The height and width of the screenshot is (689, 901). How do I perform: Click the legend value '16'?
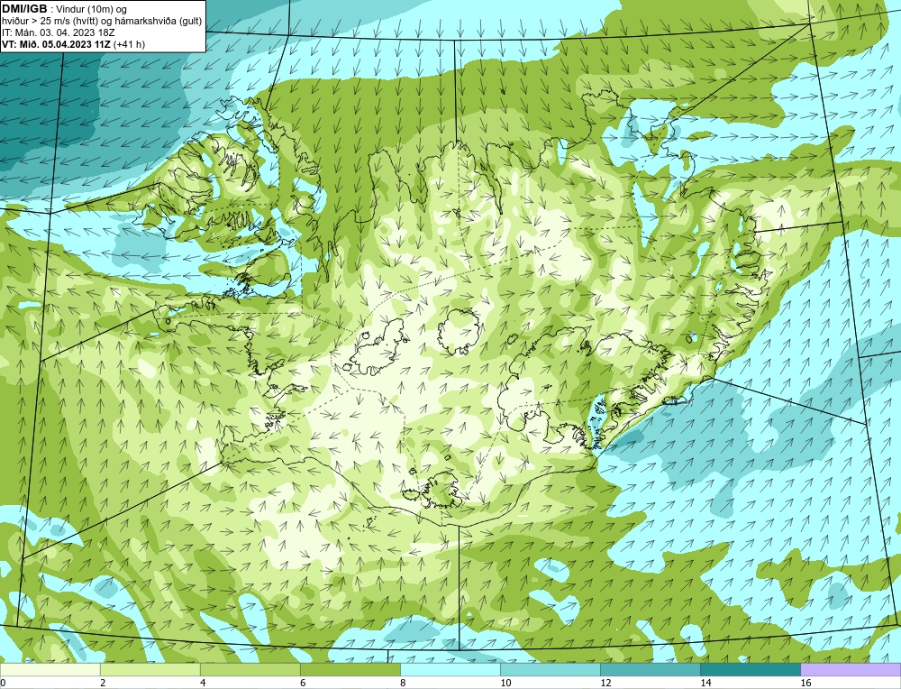click(805, 683)
